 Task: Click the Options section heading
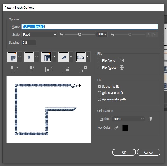coord(14,19)
